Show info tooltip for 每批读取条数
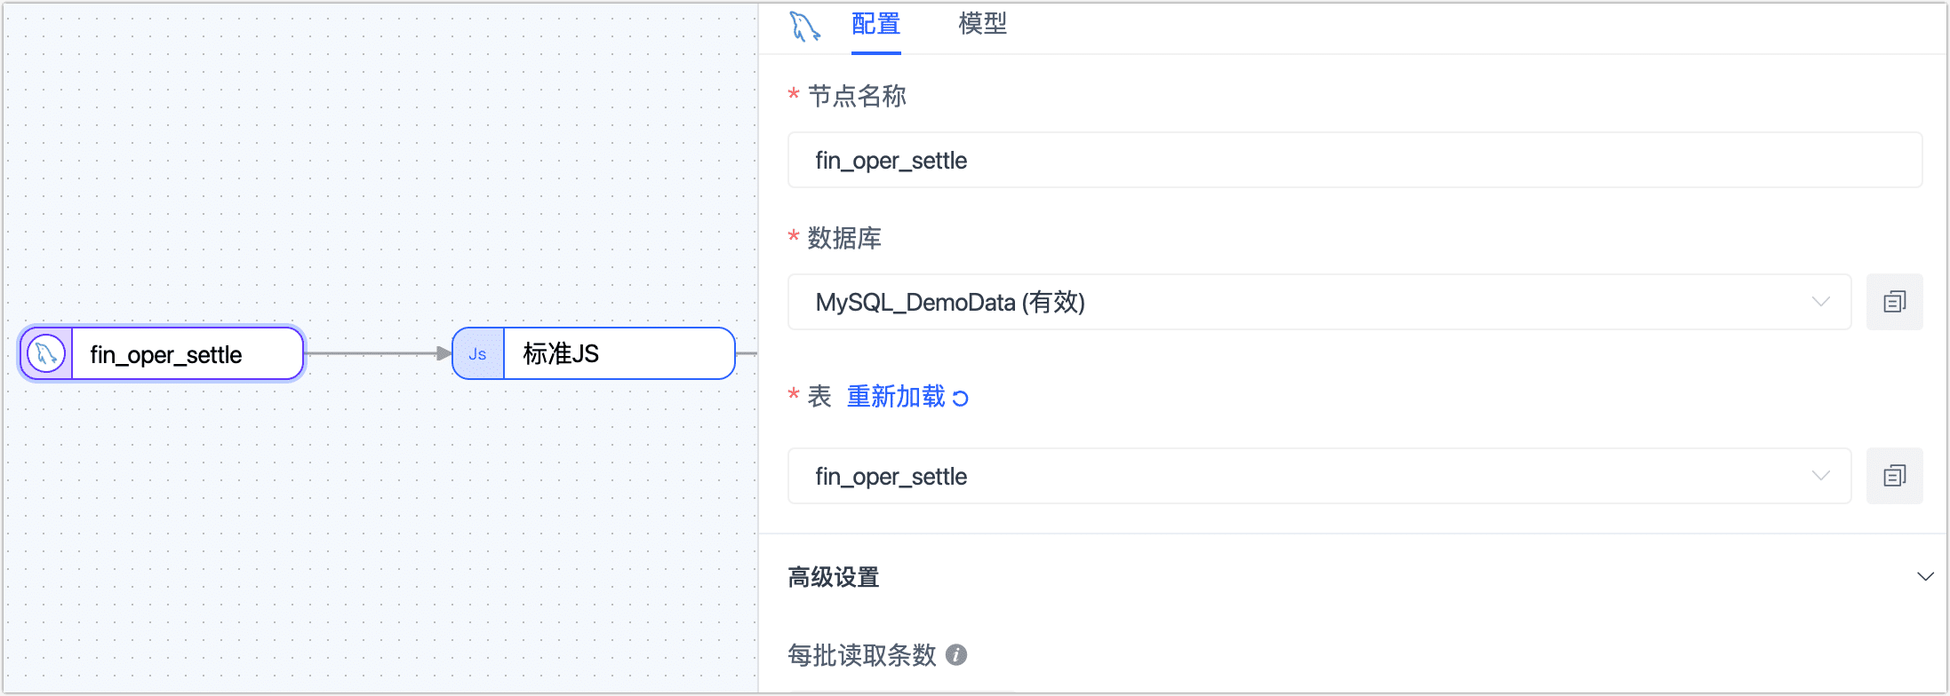The image size is (1950, 696). pos(956,655)
